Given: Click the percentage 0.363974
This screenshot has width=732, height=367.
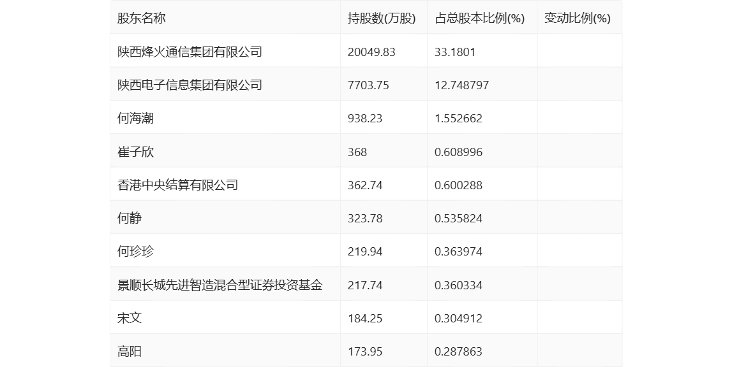Looking at the screenshot, I should pyautogui.click(x=458, y=252).
